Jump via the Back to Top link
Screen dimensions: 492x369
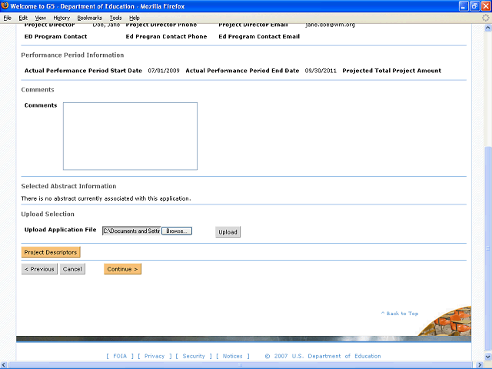(400, 314)
